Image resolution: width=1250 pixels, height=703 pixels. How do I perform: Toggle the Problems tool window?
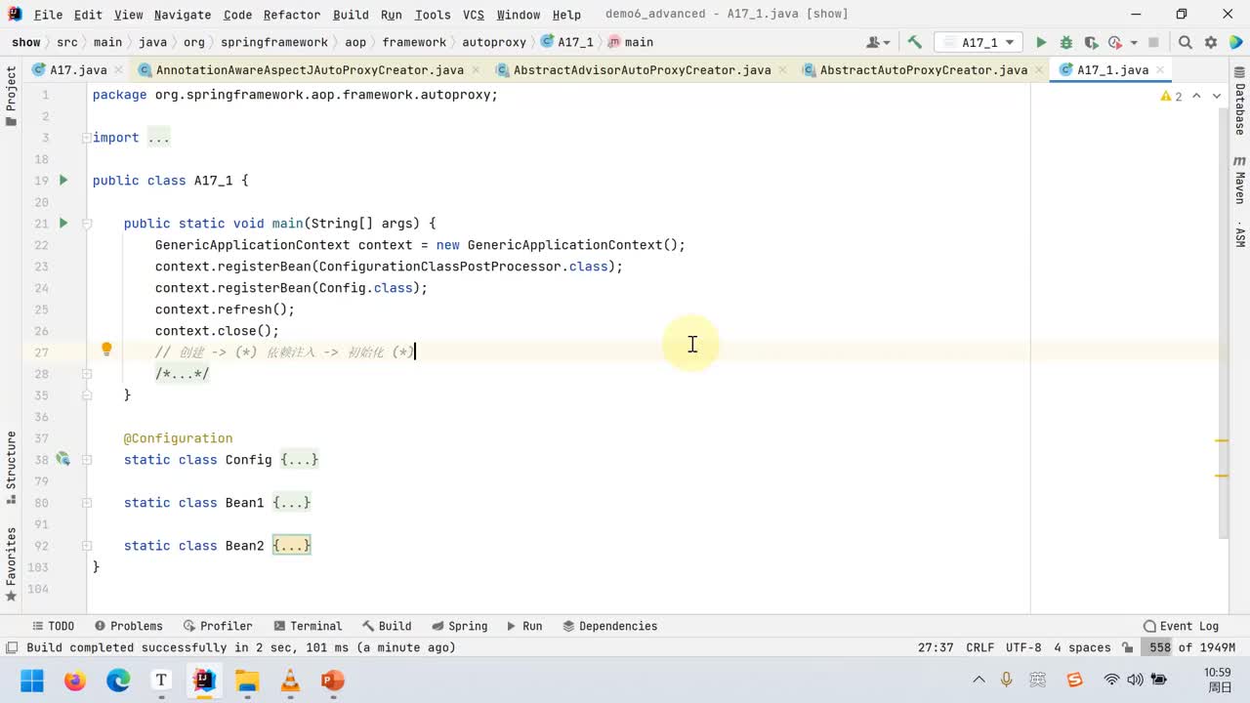coord(129,626)
